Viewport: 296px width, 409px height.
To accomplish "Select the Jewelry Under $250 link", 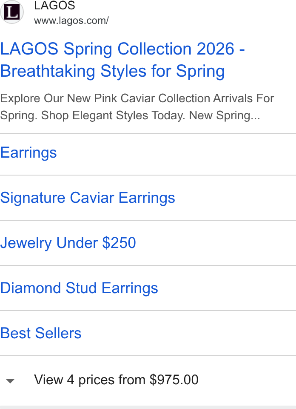I will tap(68, 243).
